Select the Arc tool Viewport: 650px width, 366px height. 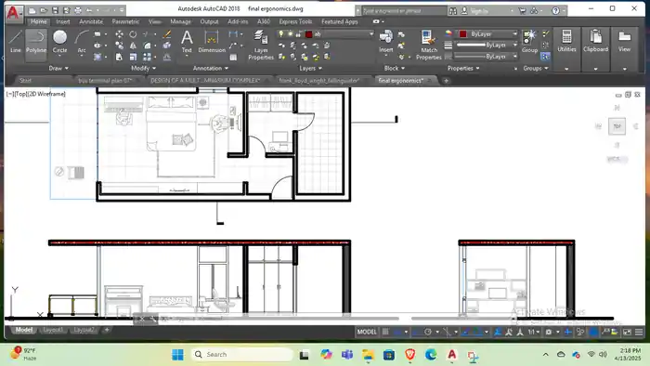click(82, 42)
